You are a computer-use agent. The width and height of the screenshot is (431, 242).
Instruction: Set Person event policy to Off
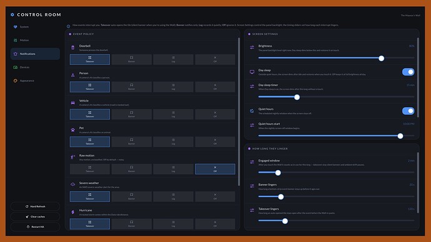[215, 87]
